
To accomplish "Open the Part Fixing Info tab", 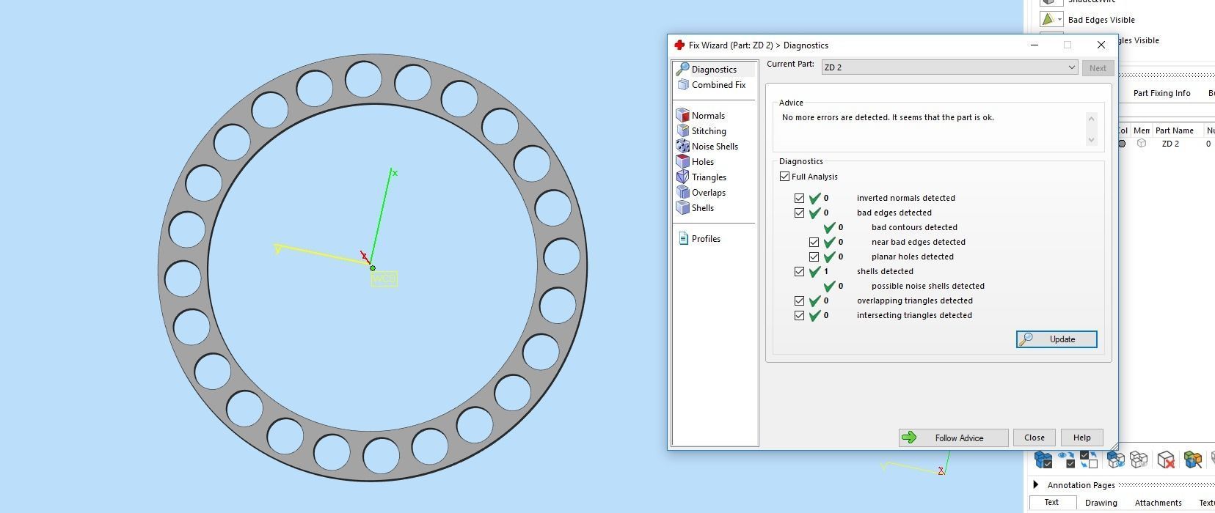I will 1161,93.
